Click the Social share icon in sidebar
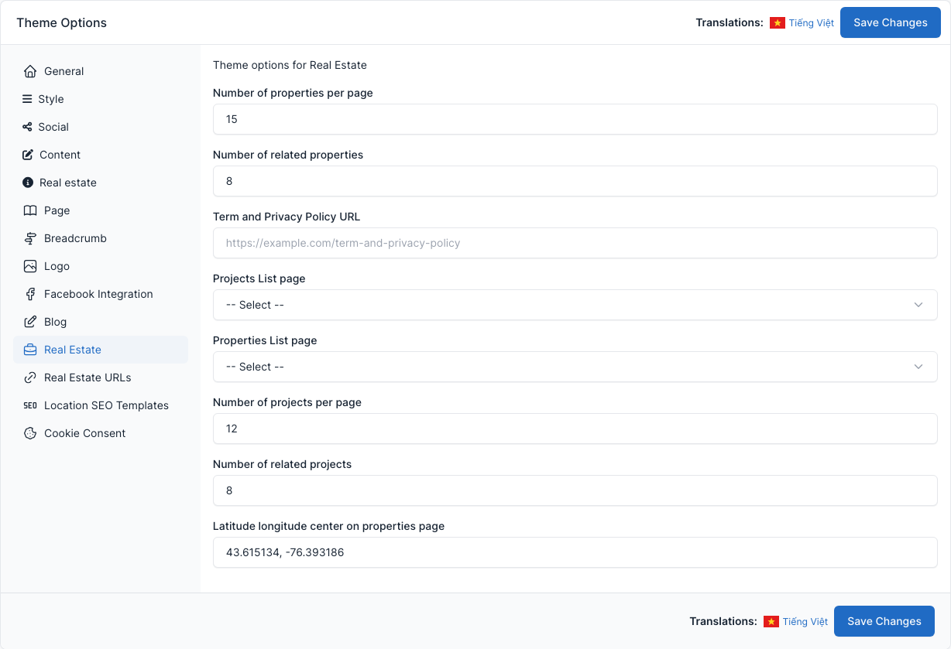 [x=27, y=127]
